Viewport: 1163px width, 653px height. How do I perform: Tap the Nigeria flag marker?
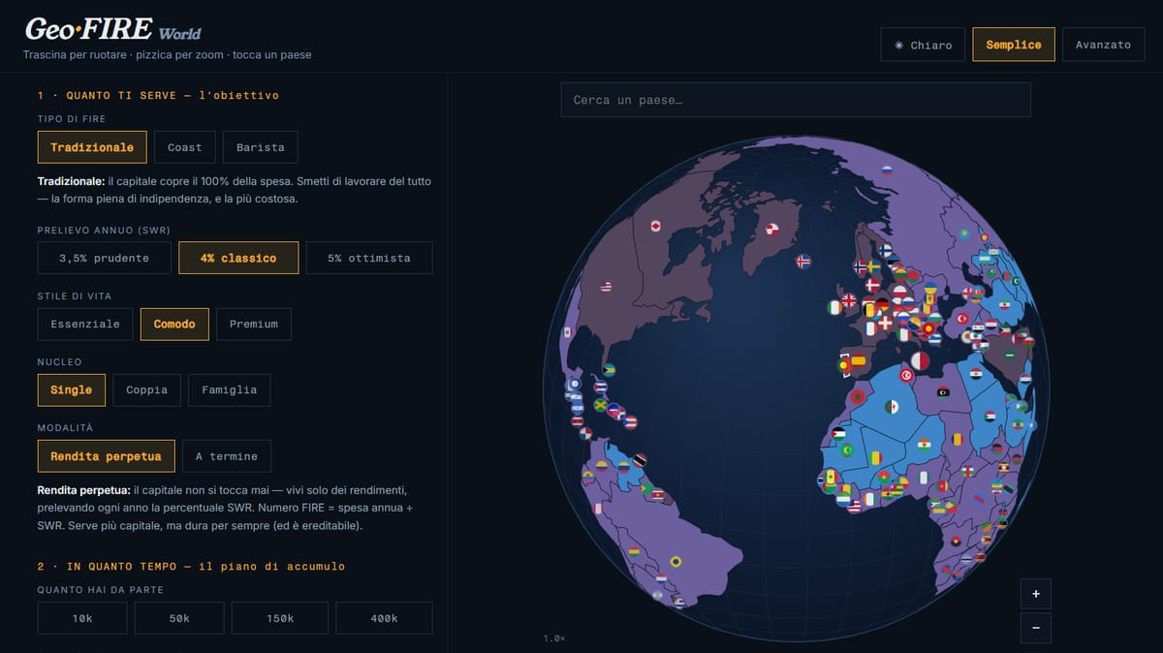pyautogui.click(x=924, y=478)
